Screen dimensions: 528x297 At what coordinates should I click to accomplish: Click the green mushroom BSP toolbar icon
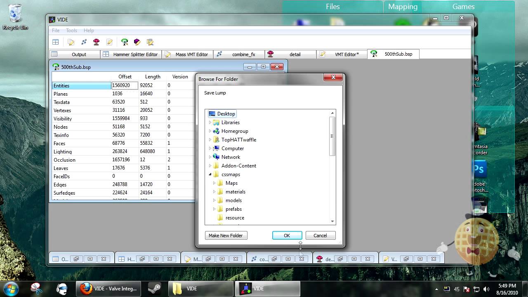(x=125, y=42)
